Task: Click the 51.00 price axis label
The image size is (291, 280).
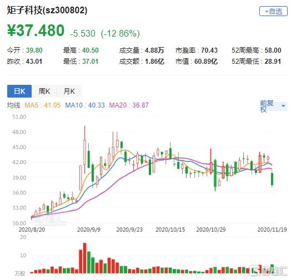Action: coord(19,117)
